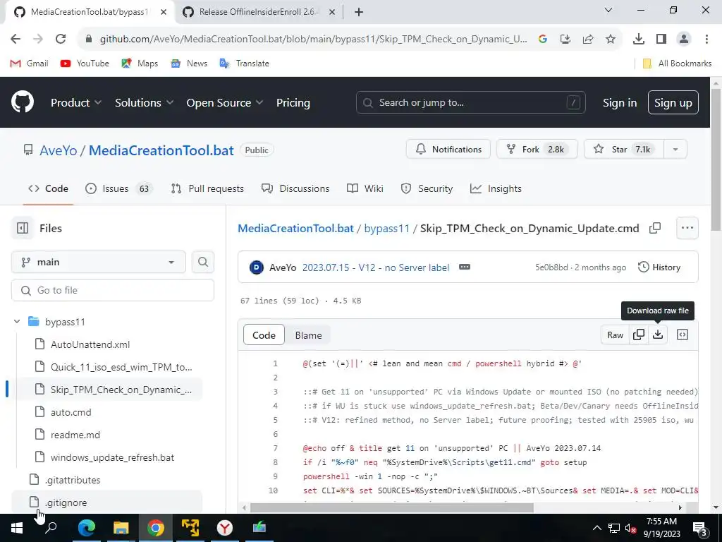
Task: Open the Wiki tab
Action: coord(365,188)
